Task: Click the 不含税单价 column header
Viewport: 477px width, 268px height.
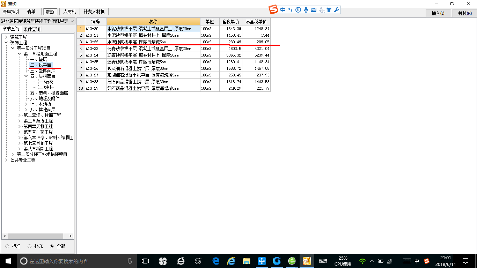Action: [256, 22]
